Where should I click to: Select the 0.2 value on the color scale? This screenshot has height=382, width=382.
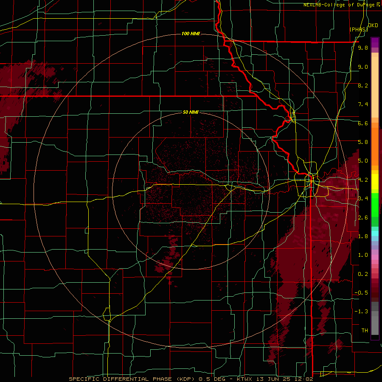coord(363,274)
